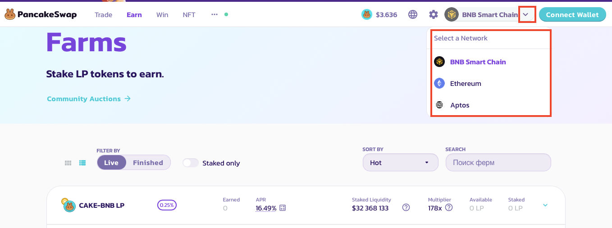Switch to grid card view icon
Viewport: 612px width, 228px height.
68,163
